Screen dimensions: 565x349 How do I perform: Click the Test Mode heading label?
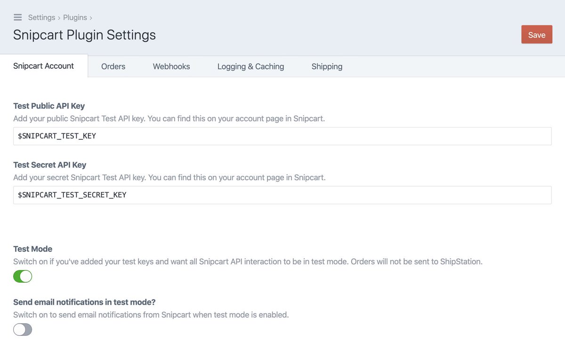pyautogui.click(x=32, y=249)
